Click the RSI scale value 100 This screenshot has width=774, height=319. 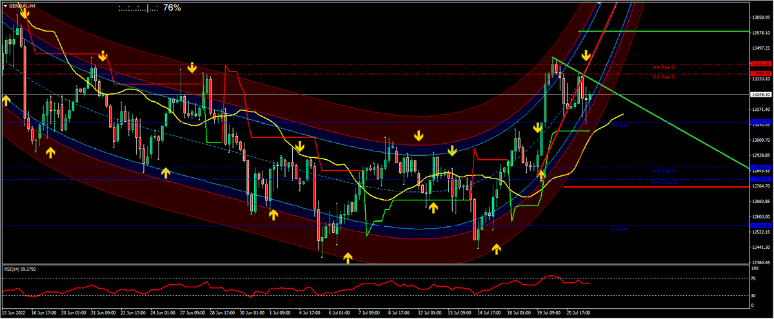pyautogui.click(x=755, y=269)
